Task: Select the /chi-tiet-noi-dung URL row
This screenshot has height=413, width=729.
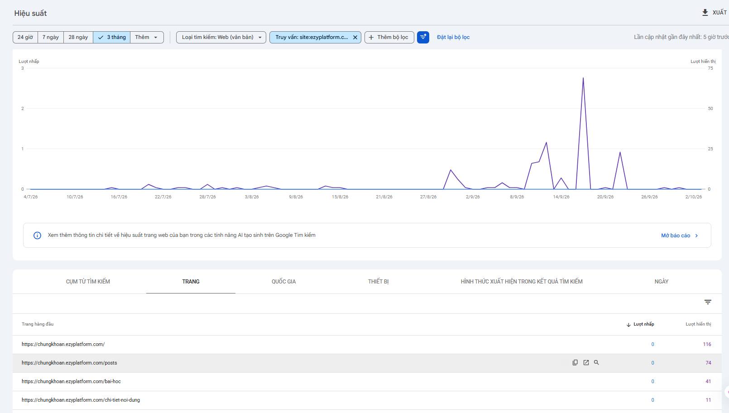Action: click(x=367, y=400)
